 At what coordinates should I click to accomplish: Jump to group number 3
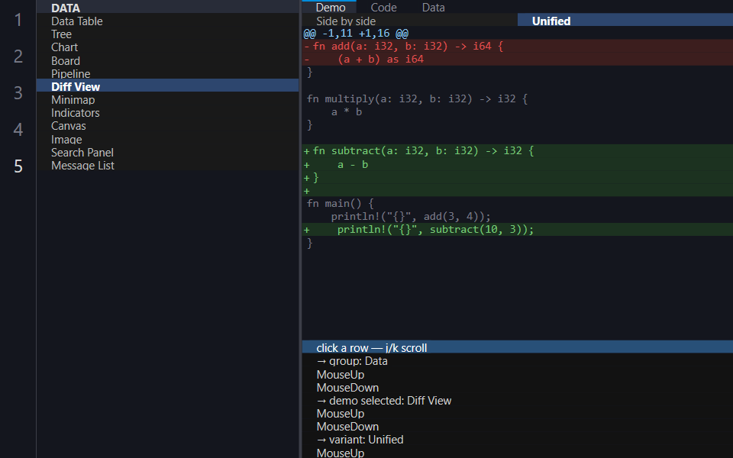click(18, 92)
